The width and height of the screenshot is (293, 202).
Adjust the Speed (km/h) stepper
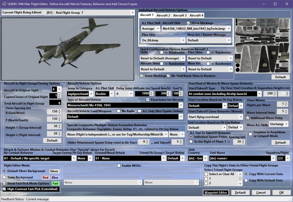pos(169,94)
